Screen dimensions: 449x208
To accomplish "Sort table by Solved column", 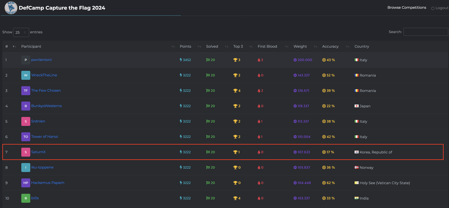I will pyautogui.click(x=217, y=47).
